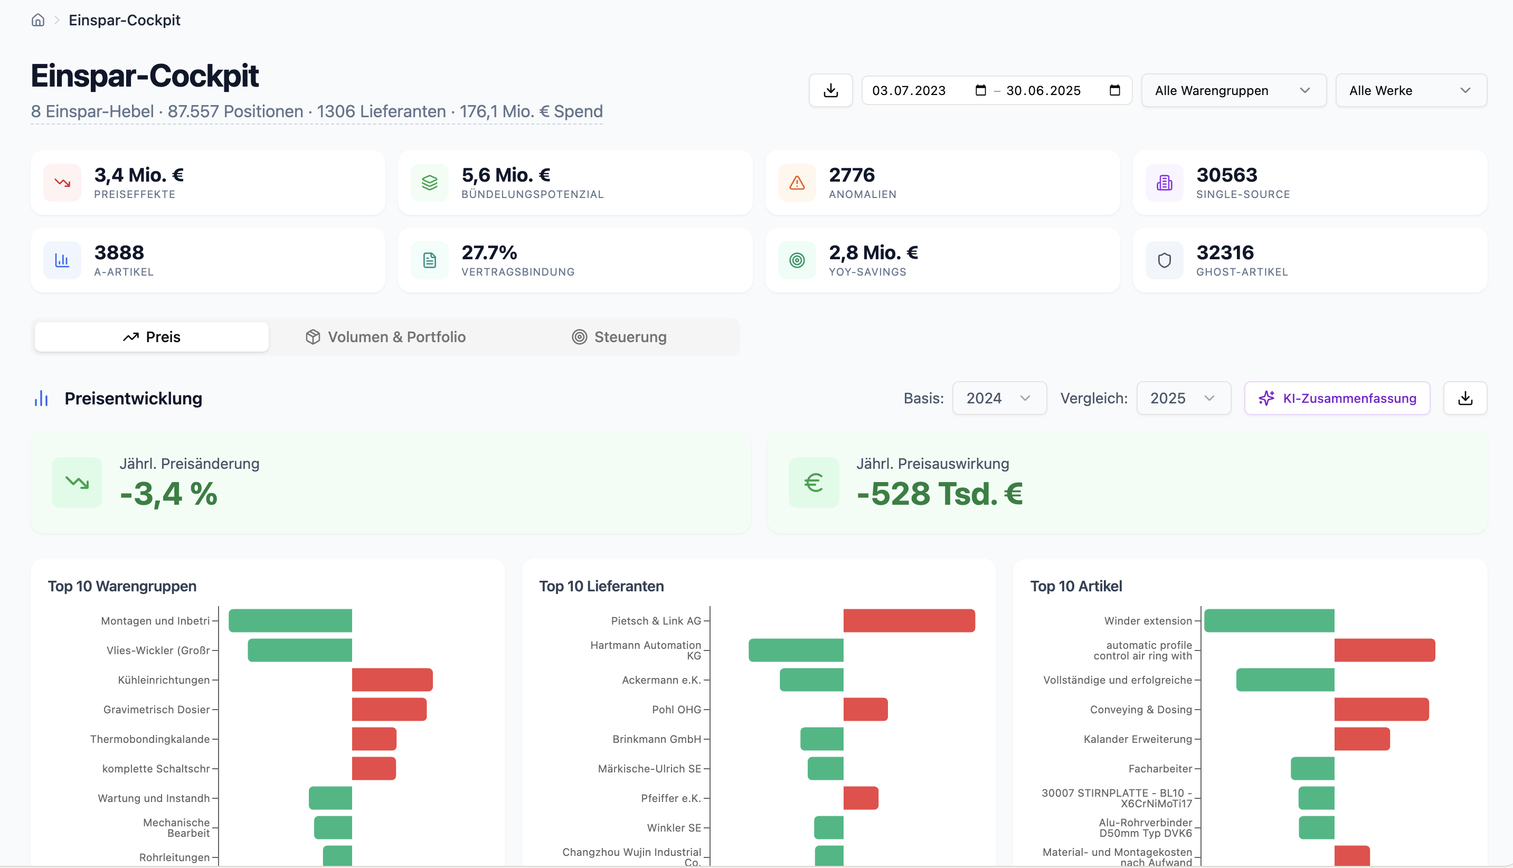Click the 2,8 Mio. € YoY-Savings value
The width and height of the screenshot is (1513, 868).
click(x=873, y=253)
